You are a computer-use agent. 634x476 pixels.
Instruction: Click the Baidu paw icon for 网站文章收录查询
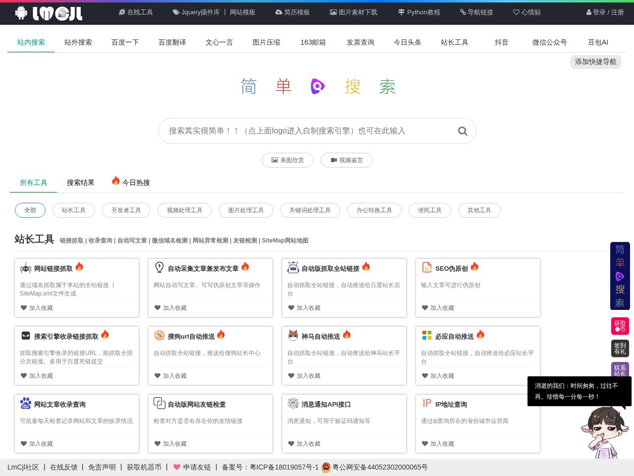click(25, 404)
